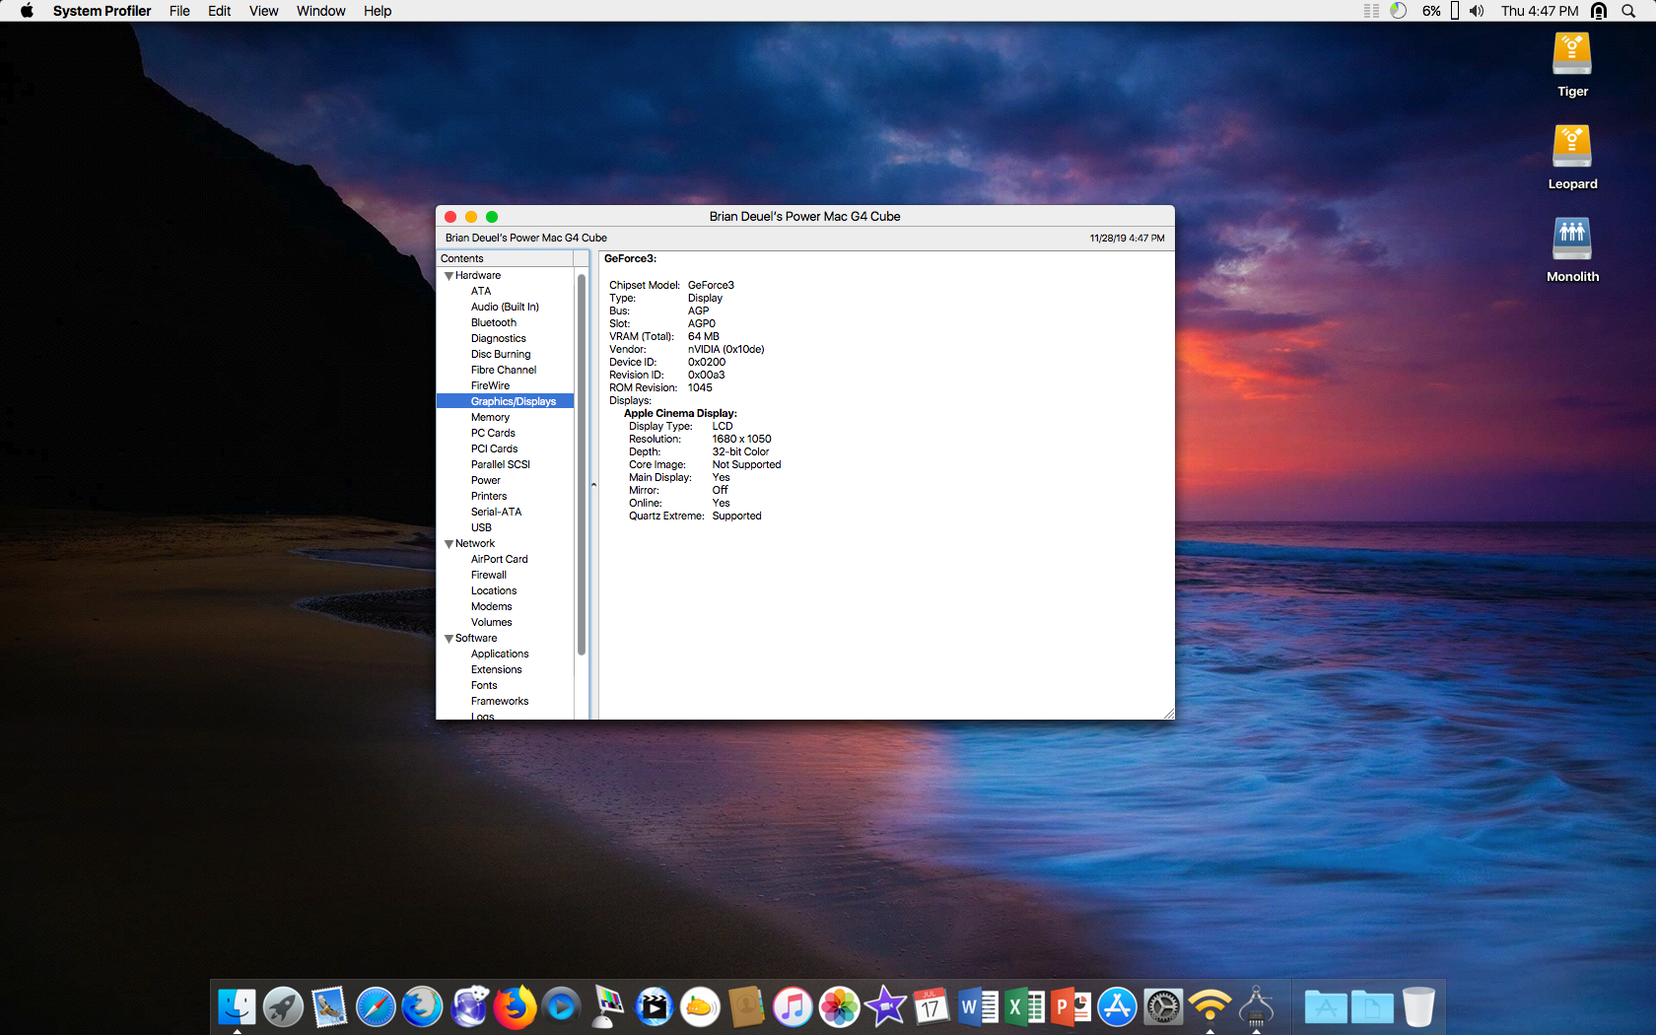
Task: Open Photos app in the dock
Action: pyautogui.click(x=839, y=1007)
